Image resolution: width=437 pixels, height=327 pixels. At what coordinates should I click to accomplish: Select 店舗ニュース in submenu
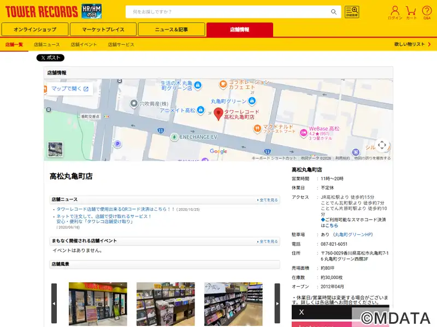tap(47, 45)
